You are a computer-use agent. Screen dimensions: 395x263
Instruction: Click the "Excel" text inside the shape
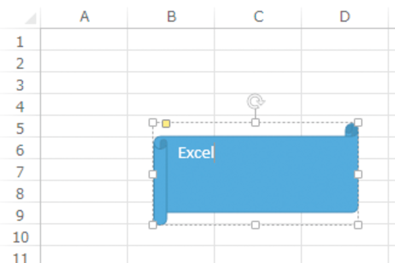click(196, 153)
